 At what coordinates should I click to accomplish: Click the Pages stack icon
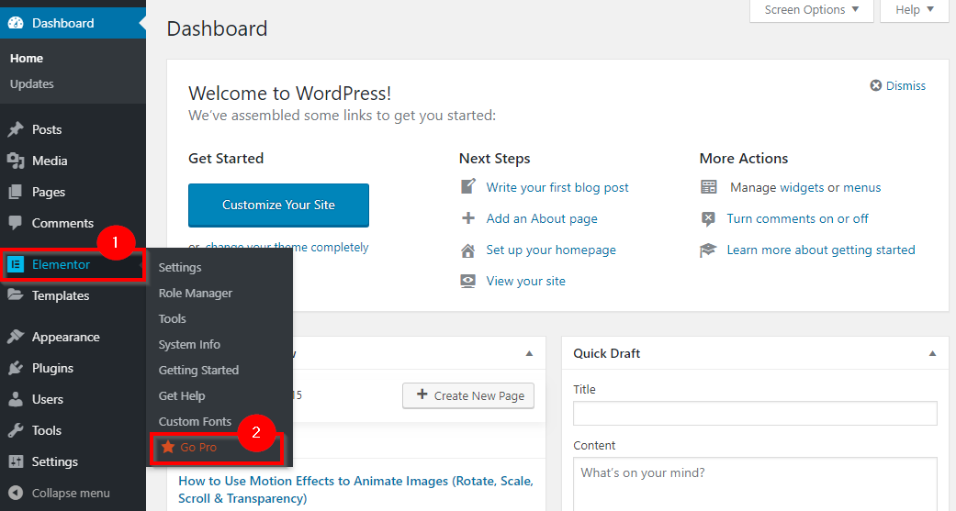pos(16,192)
